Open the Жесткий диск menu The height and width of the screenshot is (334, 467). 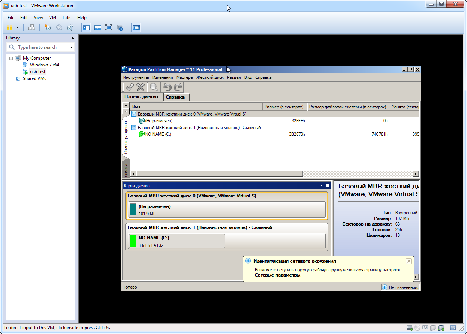click(210, 77)
